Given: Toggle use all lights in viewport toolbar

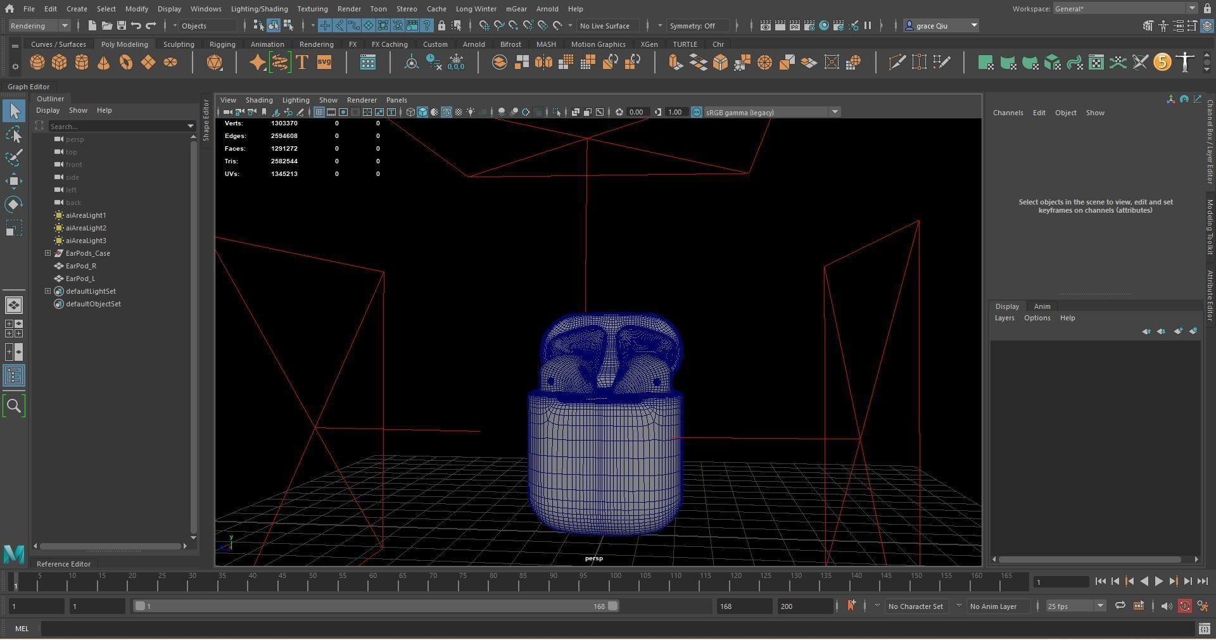Looking at the screenshot, I should tap(471, 112).
